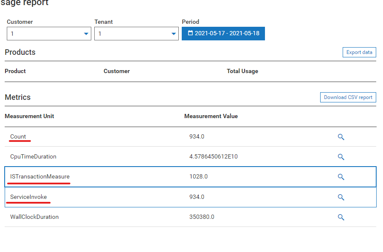Select the WallClockDuration metric name
The width and height of the screenshot is (383, 252).
click(x=34, y=217)
